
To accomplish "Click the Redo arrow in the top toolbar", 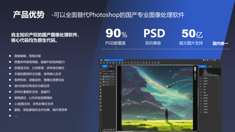I will tap(129, 63).
